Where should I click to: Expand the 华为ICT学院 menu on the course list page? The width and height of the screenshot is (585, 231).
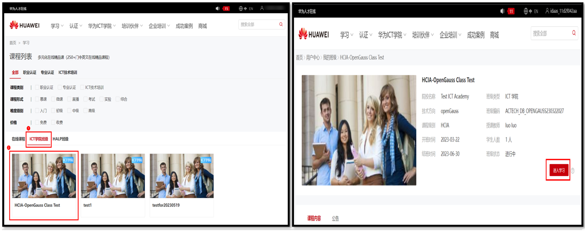(x=102, y=26)
